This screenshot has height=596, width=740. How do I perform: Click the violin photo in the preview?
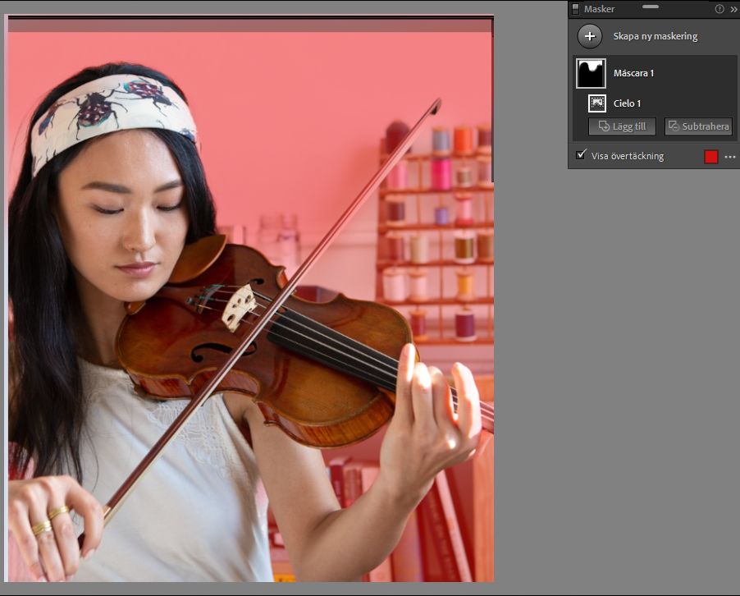pyautogui.click(x=250, y=299)
